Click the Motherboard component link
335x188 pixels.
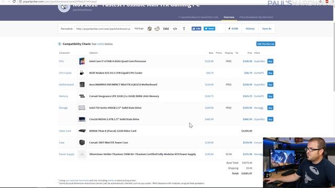click(x=66, y=85)
